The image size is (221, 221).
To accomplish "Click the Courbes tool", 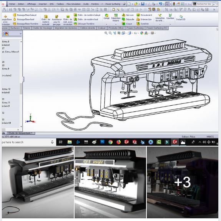I will point(170,17).
